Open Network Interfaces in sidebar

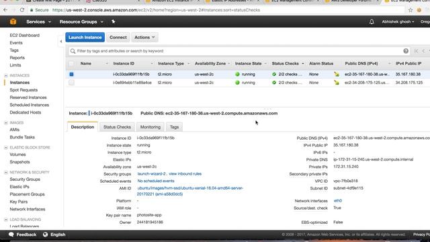point(28,209)
